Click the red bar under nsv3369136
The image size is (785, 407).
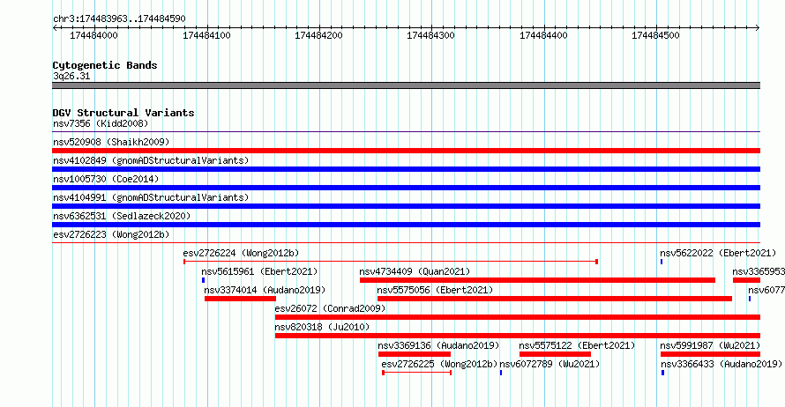(415, 354)
